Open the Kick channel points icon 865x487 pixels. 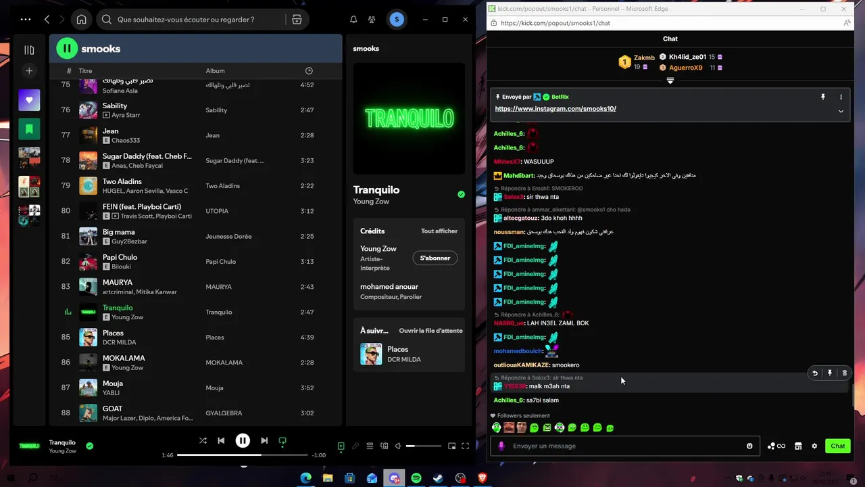[x=776, y=446]
